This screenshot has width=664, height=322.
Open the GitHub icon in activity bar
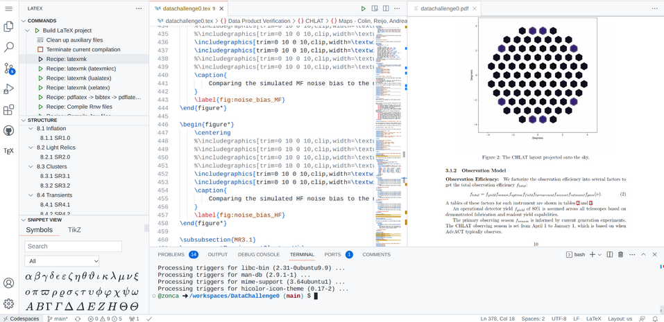point(9,130)
